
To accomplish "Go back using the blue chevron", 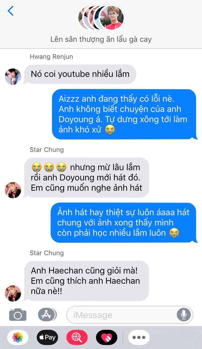I will 11,11.
